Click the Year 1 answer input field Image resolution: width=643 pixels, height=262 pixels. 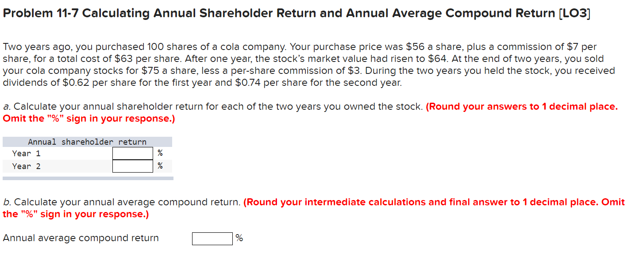(132, 153)
